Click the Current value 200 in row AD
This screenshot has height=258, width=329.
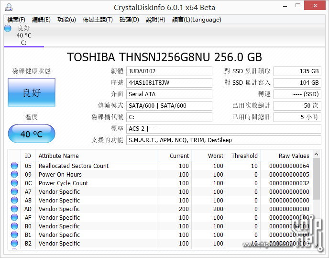184,209
